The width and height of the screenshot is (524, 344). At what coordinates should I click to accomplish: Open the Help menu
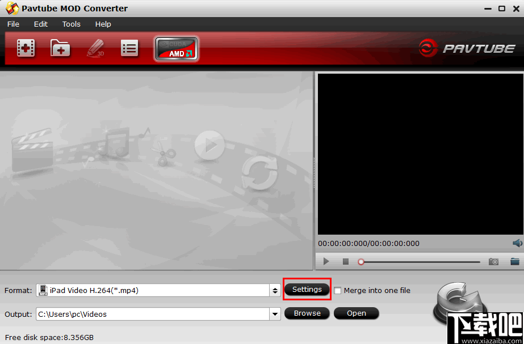tap(103, 24)
